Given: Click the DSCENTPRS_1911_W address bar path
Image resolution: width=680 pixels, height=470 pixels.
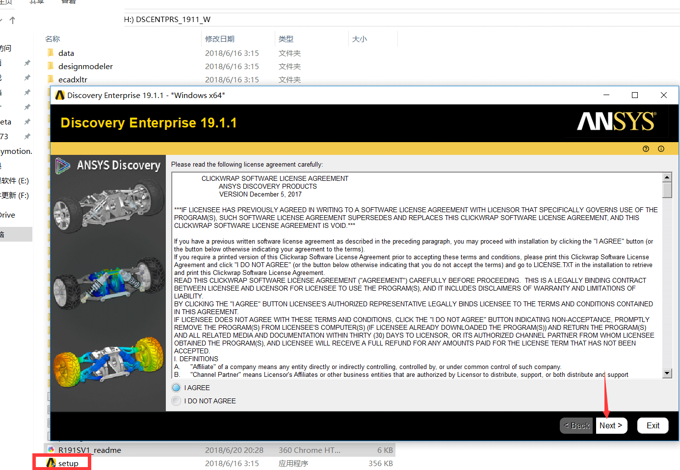Looking at the screenshot, I should pos(173,20).
